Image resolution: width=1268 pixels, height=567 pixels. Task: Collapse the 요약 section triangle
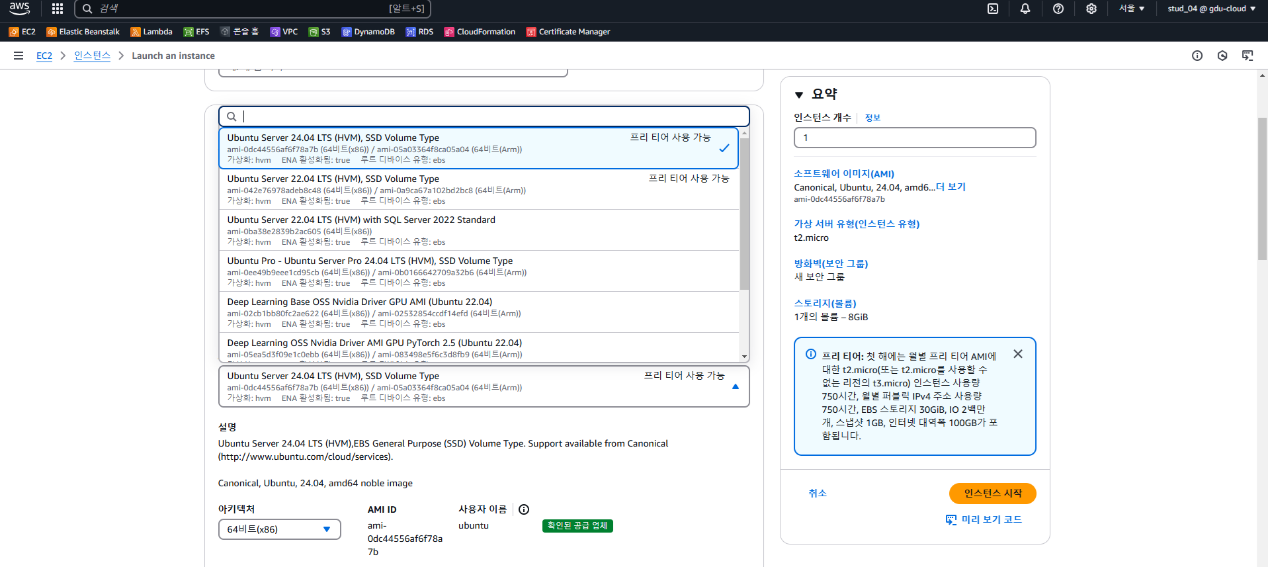coord(799,95)
